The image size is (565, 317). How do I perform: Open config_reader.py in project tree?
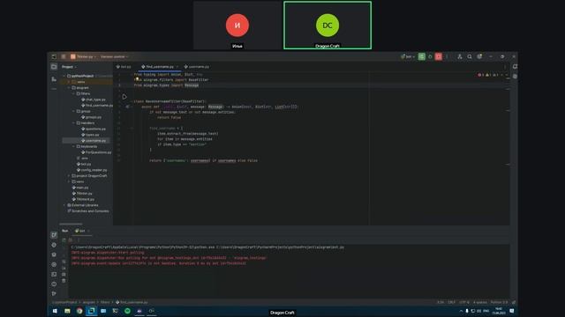pos(92,170)
